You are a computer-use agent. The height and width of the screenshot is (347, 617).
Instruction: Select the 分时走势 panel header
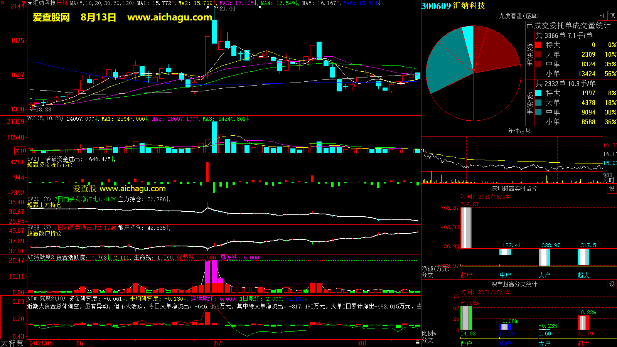point(519,131)
